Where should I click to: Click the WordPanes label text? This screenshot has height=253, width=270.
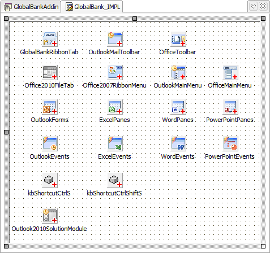tap(178, 120)
